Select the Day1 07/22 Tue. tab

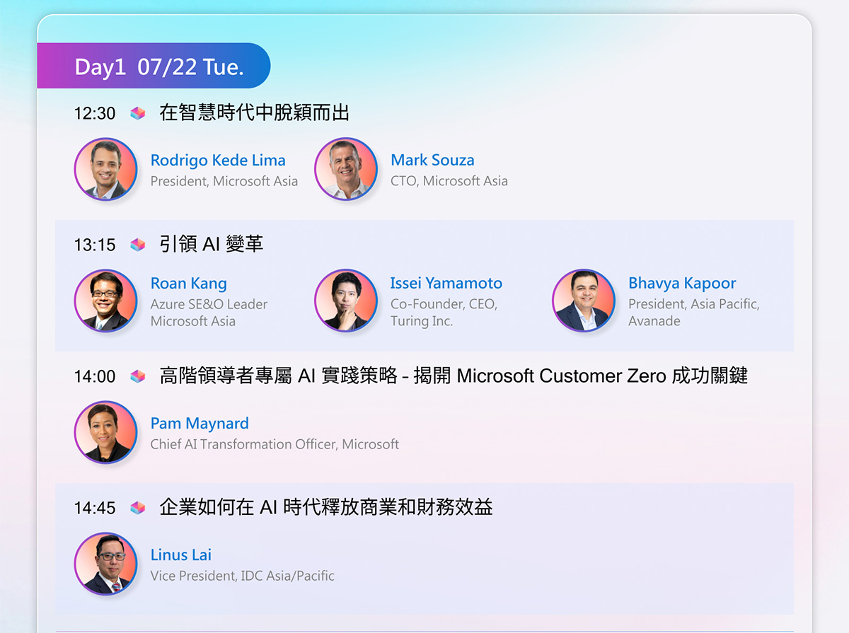coord(154,66)
